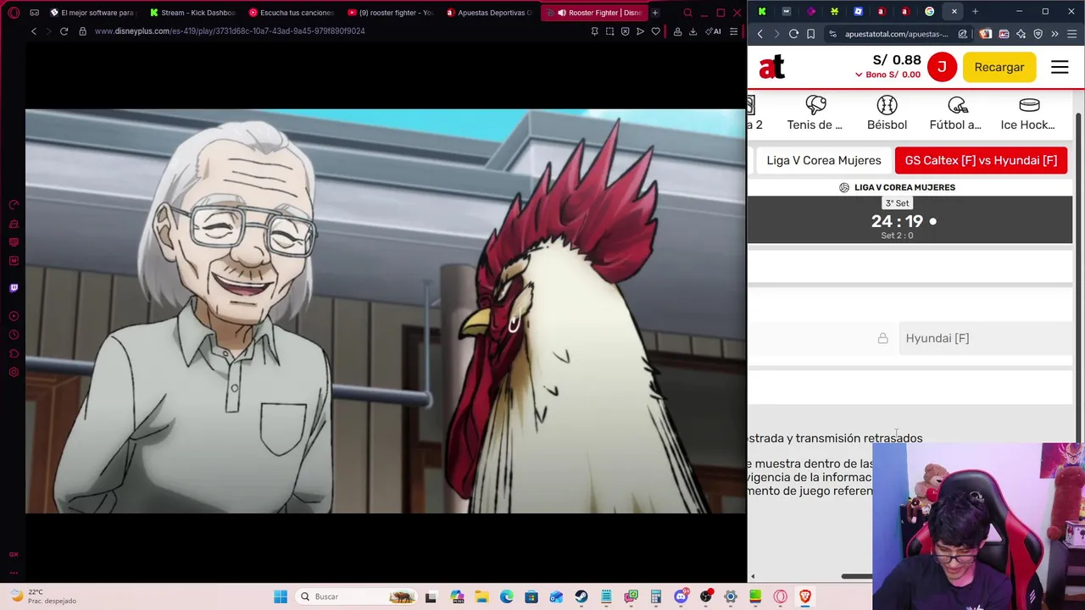Open the 'J' user profile avatar

tap(942, 67)
